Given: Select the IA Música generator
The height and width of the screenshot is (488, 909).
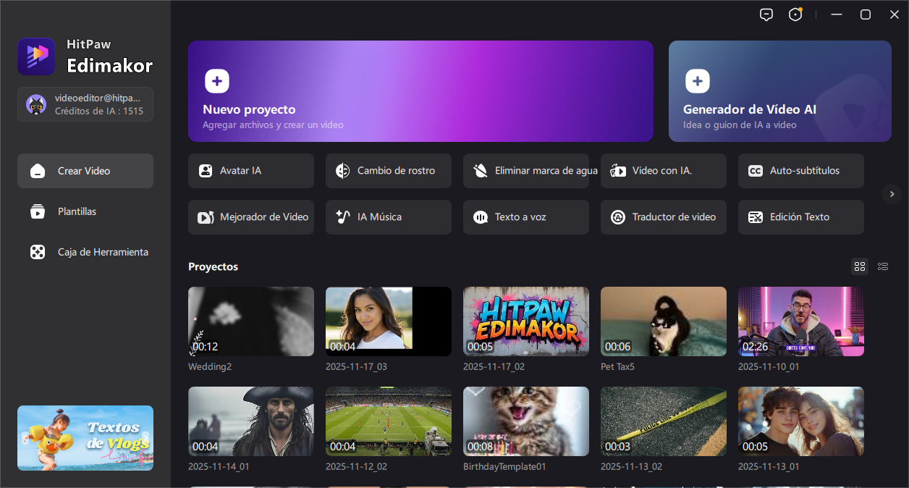Looking at the screenshot, I should click(388, 216).
